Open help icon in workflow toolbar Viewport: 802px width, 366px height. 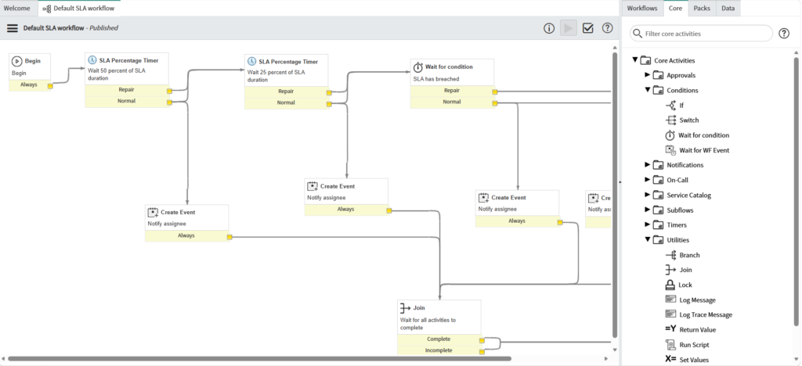pyautogui.click(x=607, y=28)
